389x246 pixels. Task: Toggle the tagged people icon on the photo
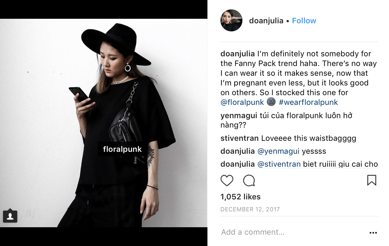(10, 216)
